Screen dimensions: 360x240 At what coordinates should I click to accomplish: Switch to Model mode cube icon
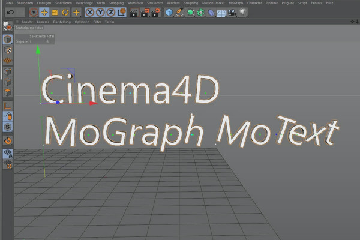click(8, 40)
